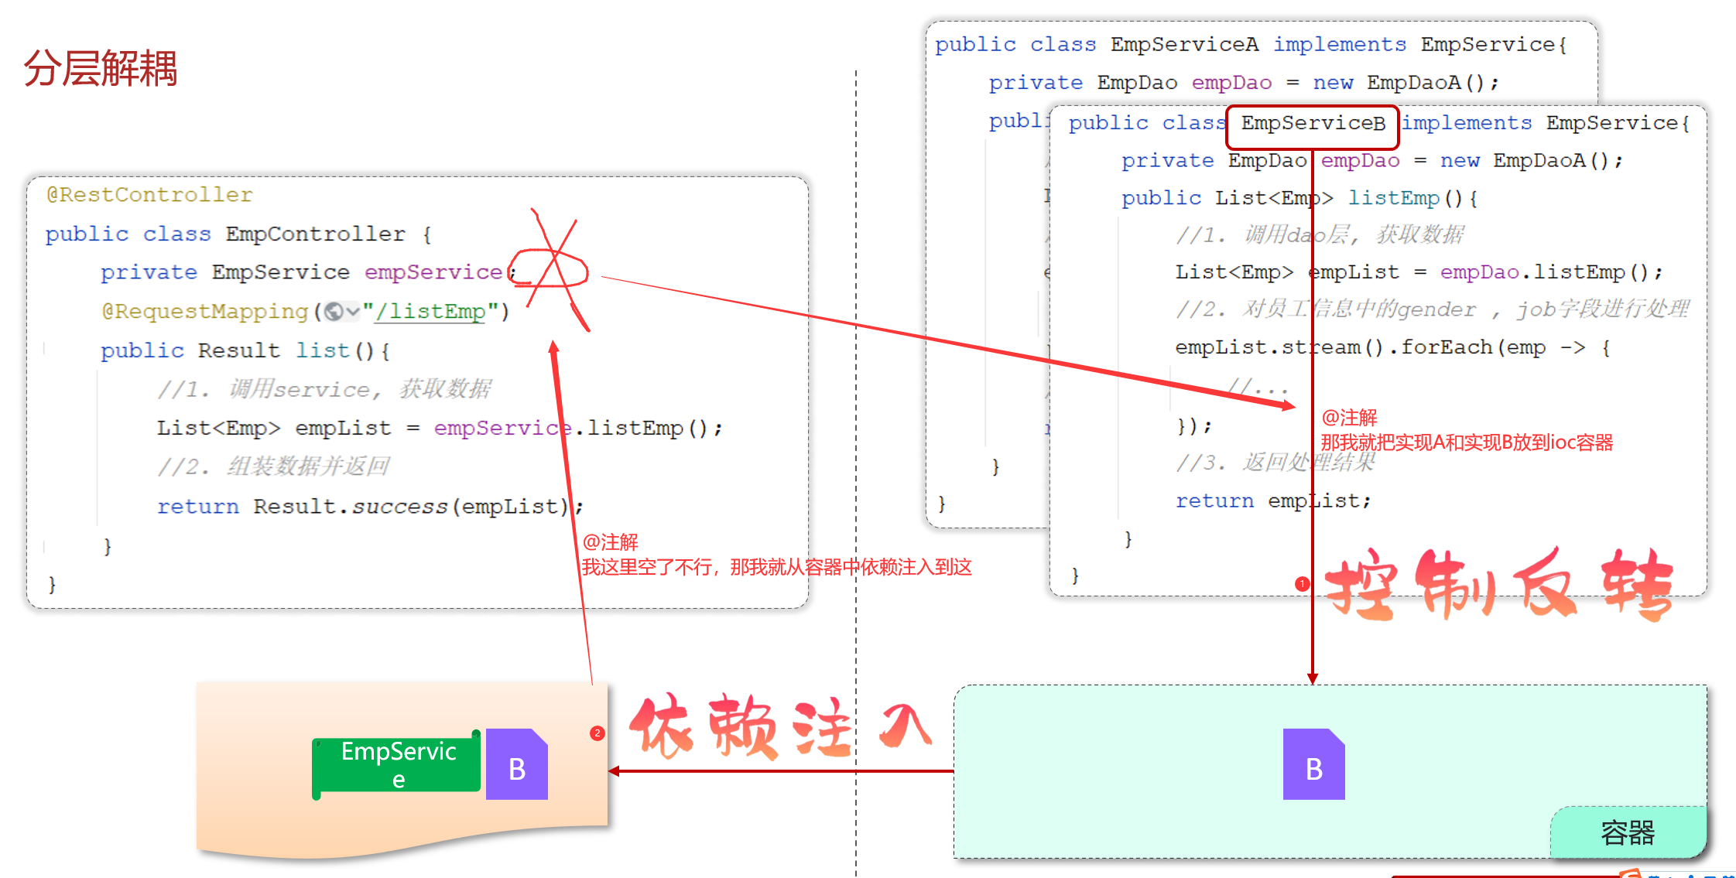The image size is (1736, 878).
Task: Click the @RestController annotation text
Action: (x=149, y=195)
